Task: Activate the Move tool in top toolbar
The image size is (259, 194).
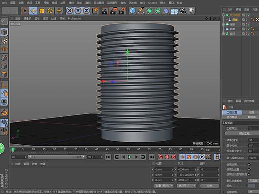Action: click(x=33, y=11)
